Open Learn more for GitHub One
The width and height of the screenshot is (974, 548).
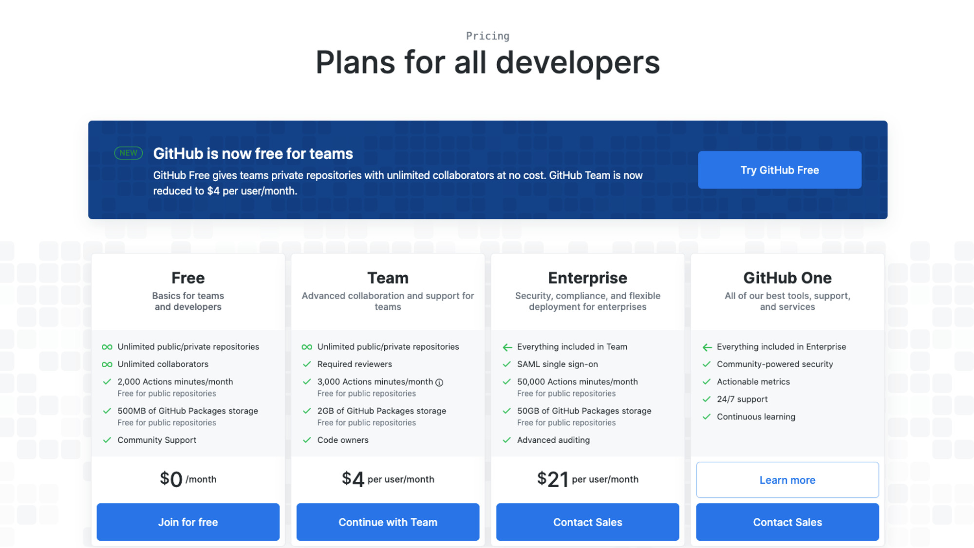(x=787, y=480)
